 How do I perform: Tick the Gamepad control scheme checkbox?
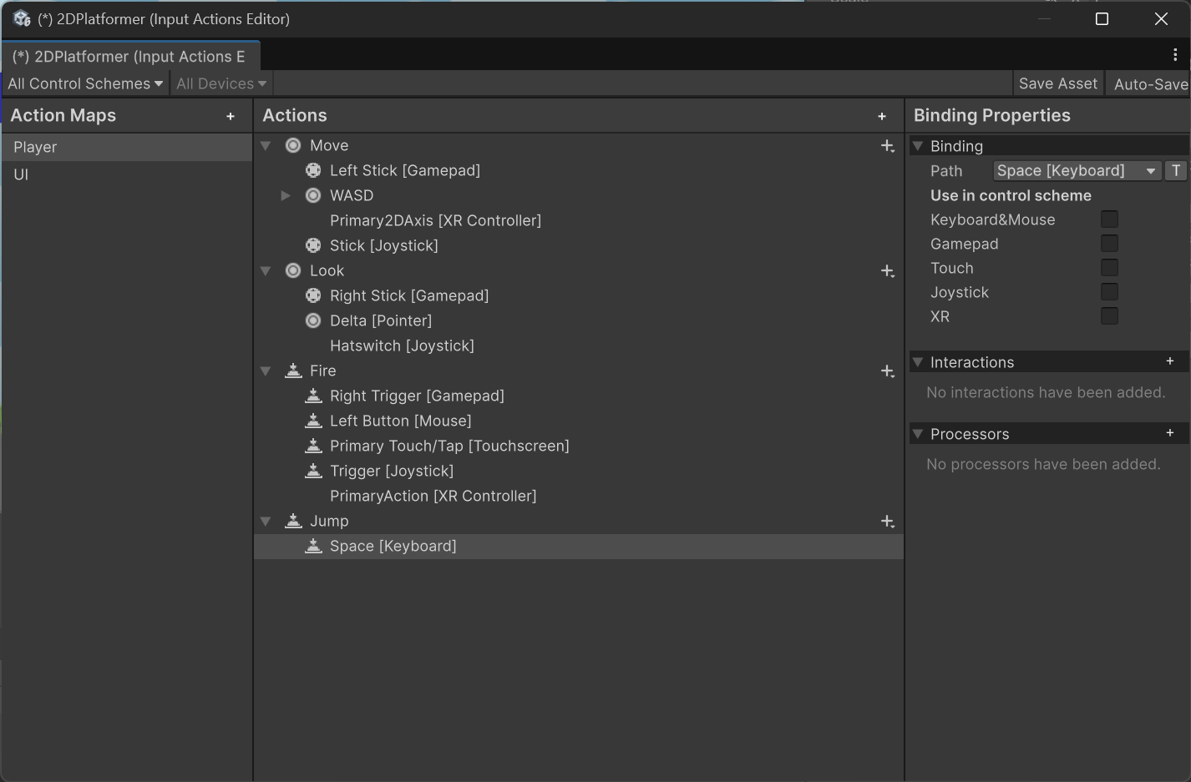[1109, 244]
